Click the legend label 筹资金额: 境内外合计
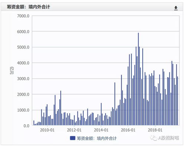Viewport: 185px width, 146px height. (x=97, y=138)
